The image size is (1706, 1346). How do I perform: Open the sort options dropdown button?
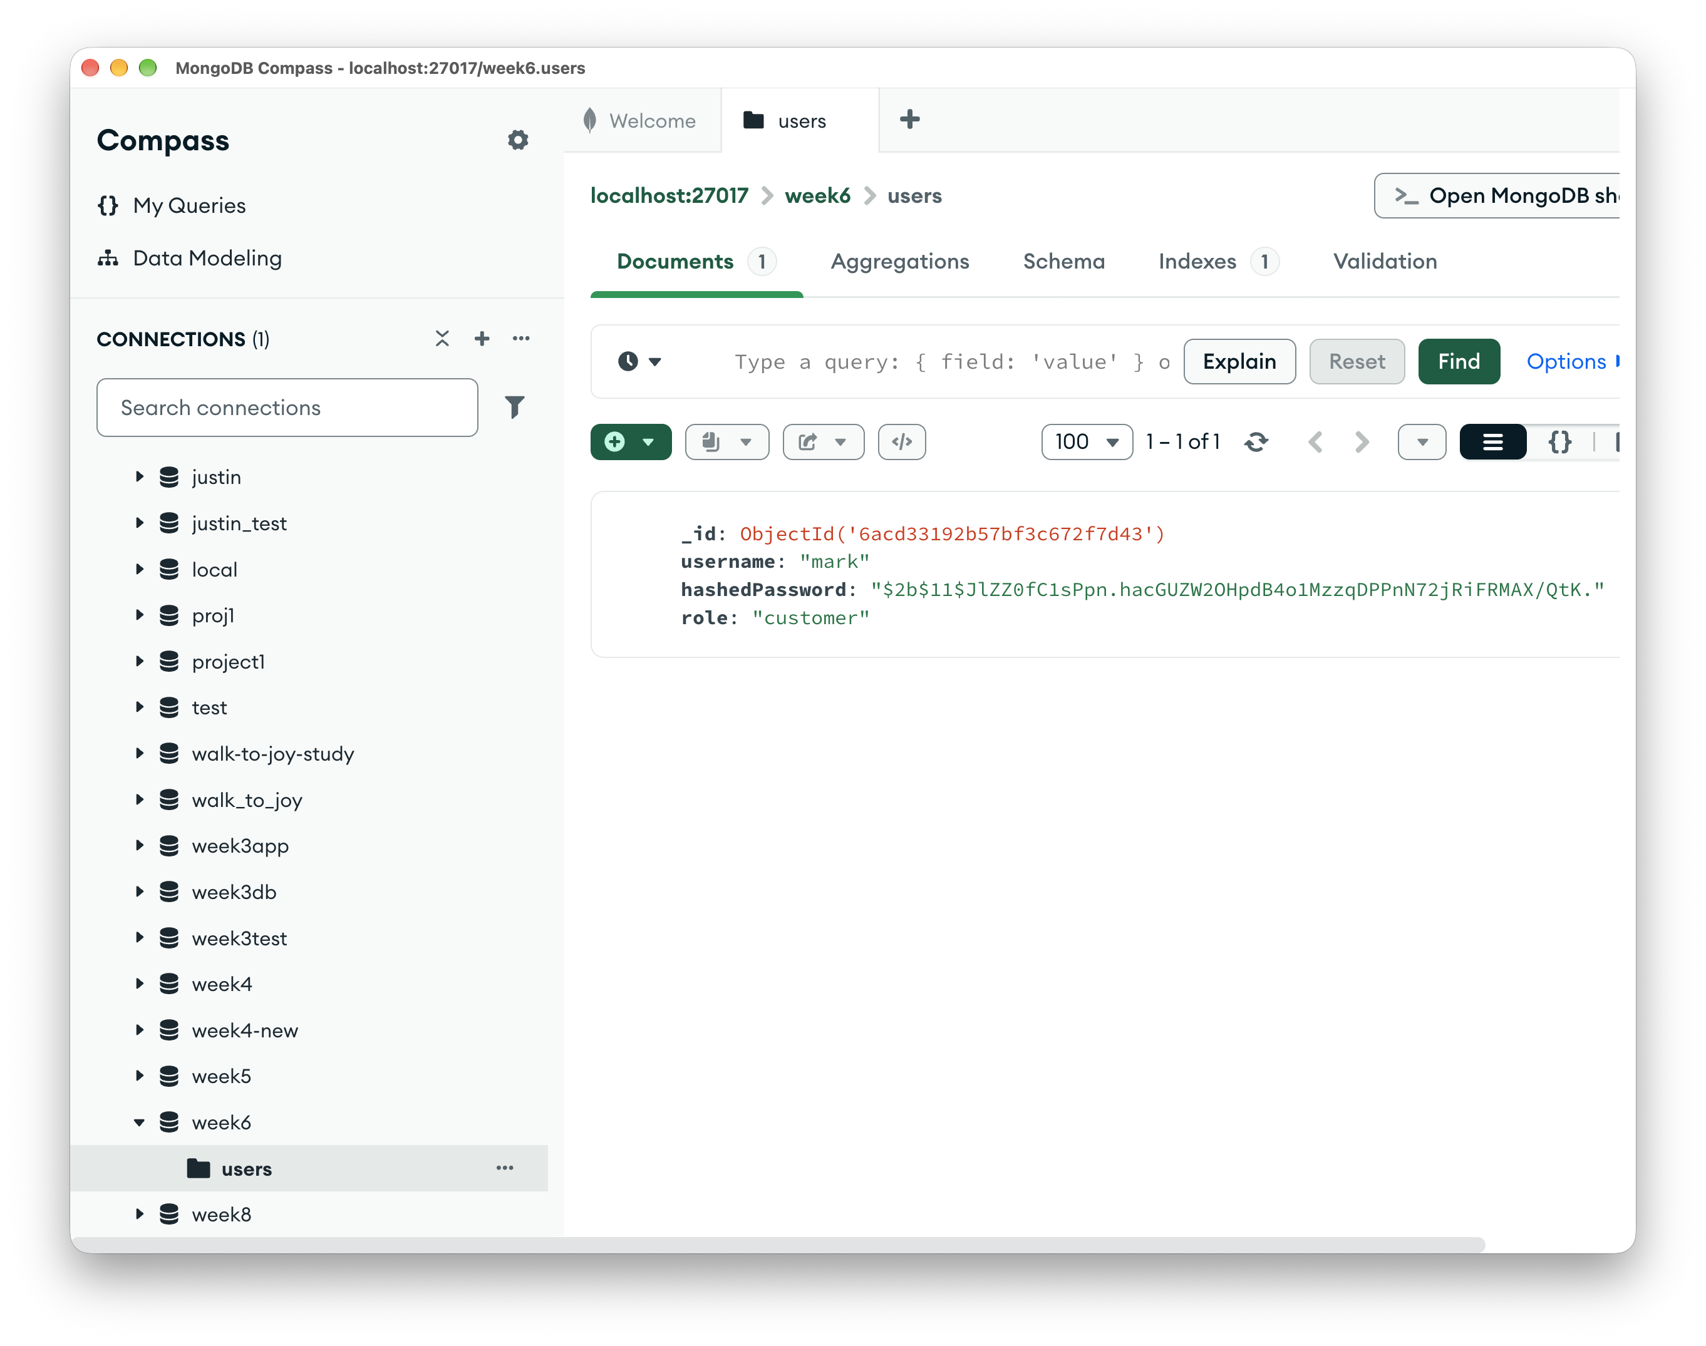[1422, 442]
